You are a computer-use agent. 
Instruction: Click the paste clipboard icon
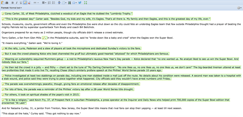[3, 3]
